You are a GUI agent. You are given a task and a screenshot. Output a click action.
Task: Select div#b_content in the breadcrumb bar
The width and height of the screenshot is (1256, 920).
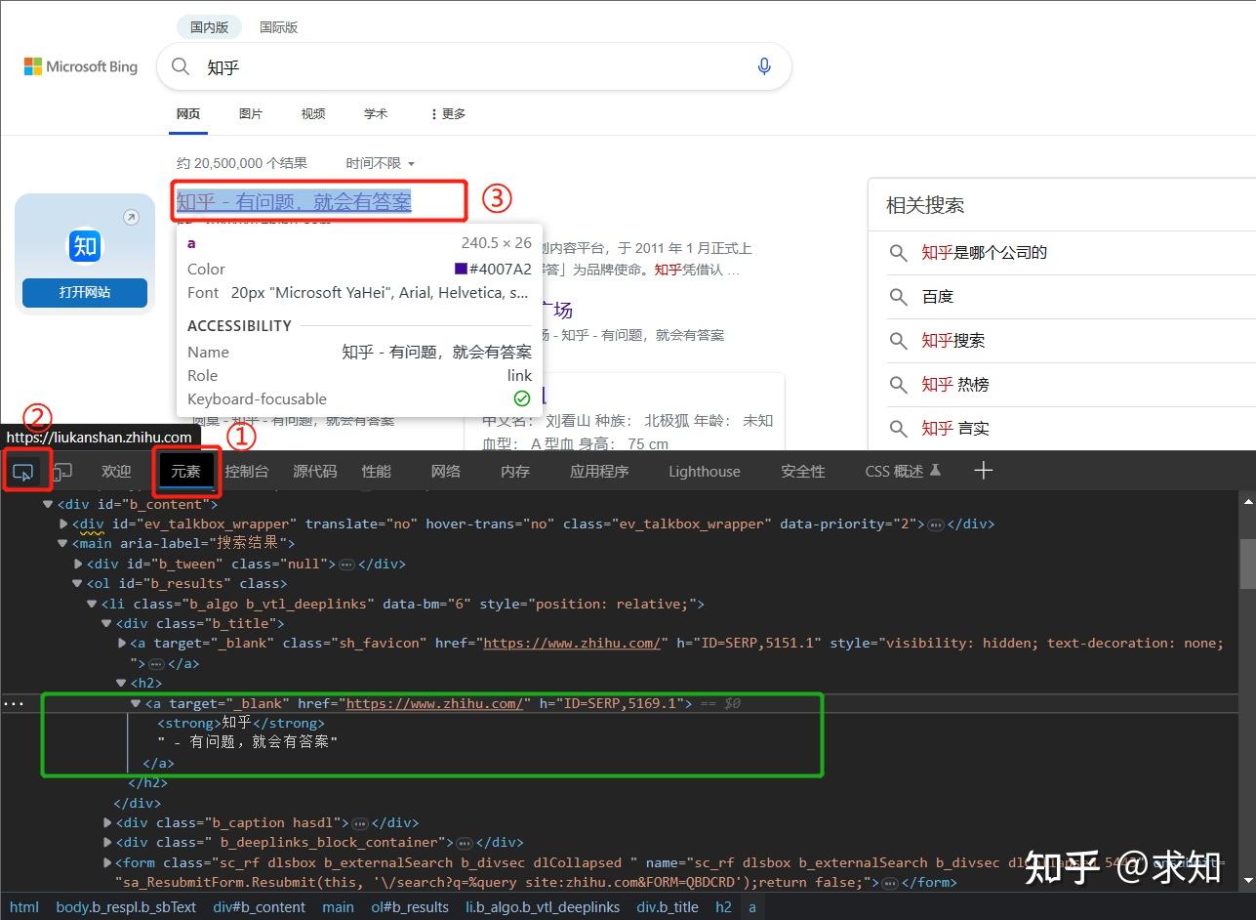260,907
